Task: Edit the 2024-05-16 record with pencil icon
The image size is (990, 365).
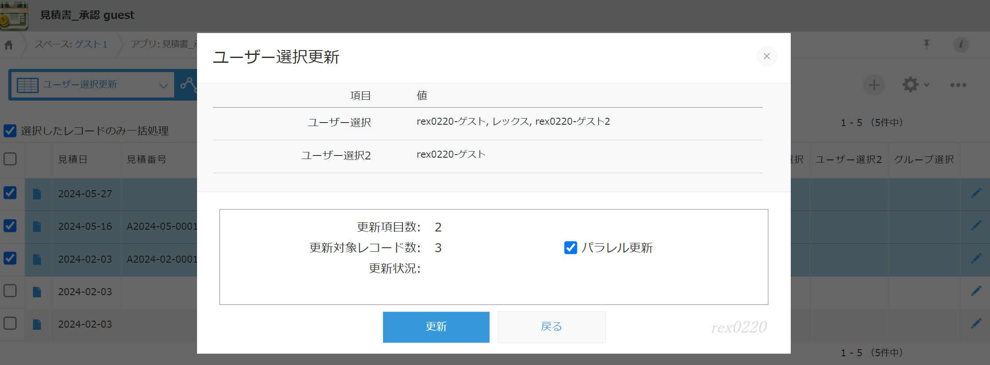Action: coord(976,225)
